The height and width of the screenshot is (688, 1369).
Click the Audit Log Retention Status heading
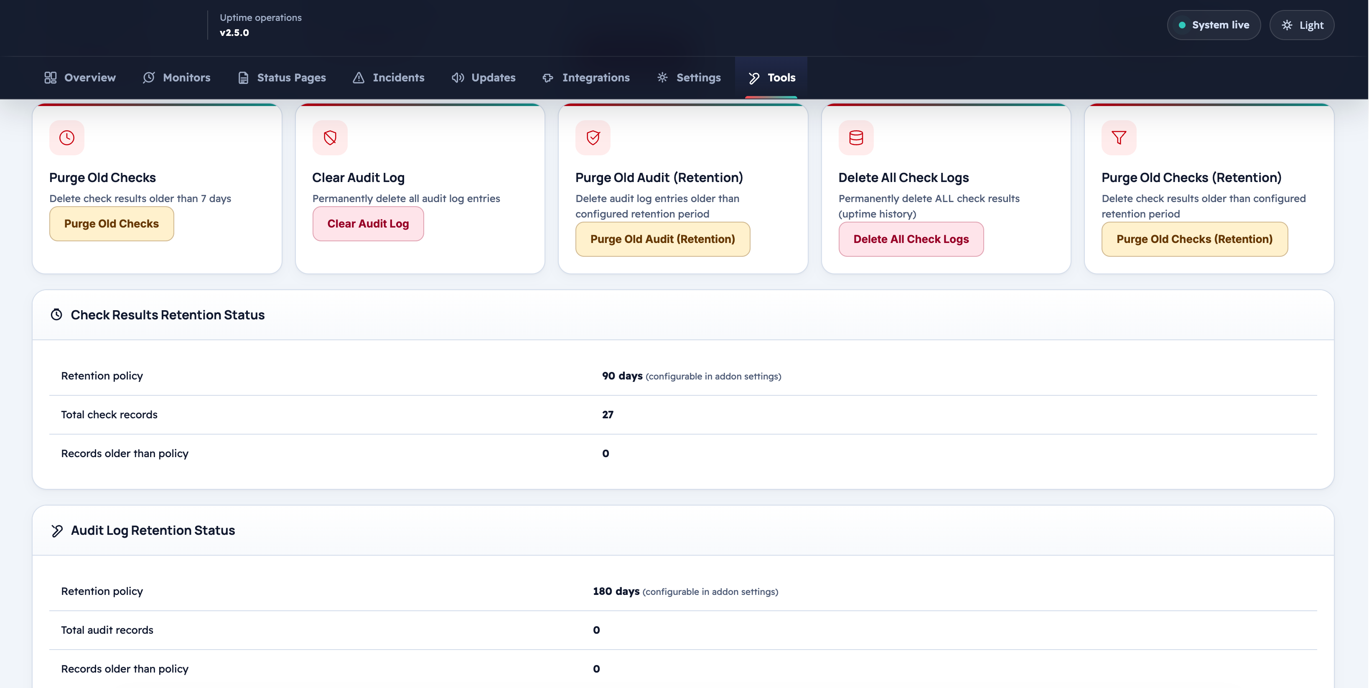pyautogui.click(x=153, y=530)
